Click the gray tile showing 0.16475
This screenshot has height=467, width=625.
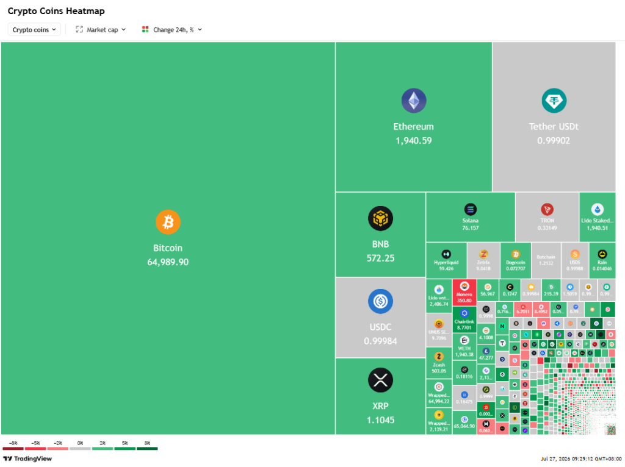(464, 399)
